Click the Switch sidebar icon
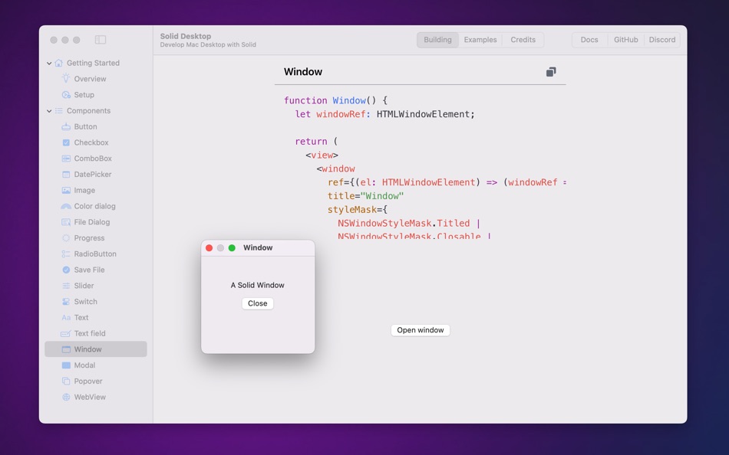Image resolution: width=729 pixels, height=455 pixels. click(x=66, y=302)
